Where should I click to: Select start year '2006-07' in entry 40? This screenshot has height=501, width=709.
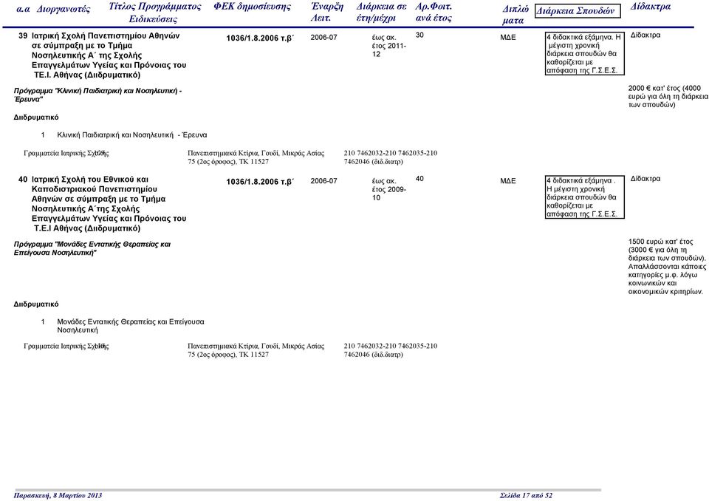tap(323, 181)
